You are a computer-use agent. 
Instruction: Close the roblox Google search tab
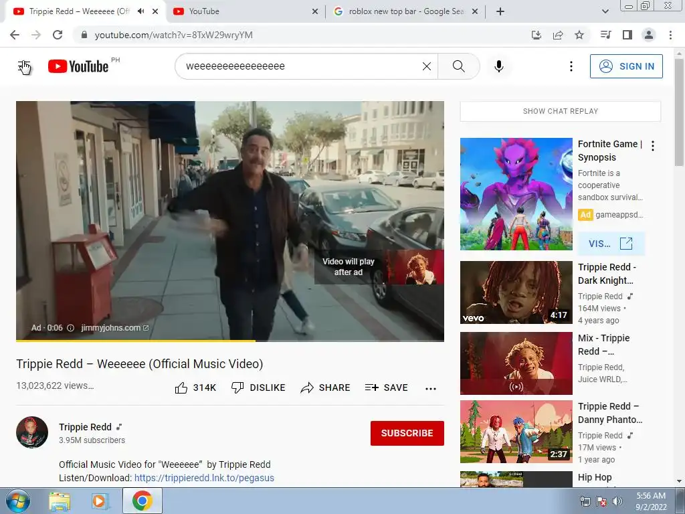(x=476, y=11)
